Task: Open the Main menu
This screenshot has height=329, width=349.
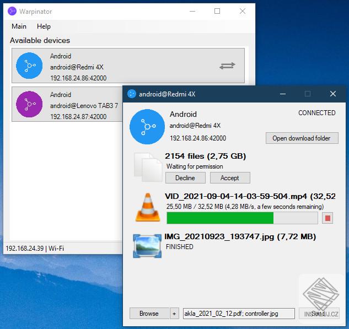Action: [19, 26]
